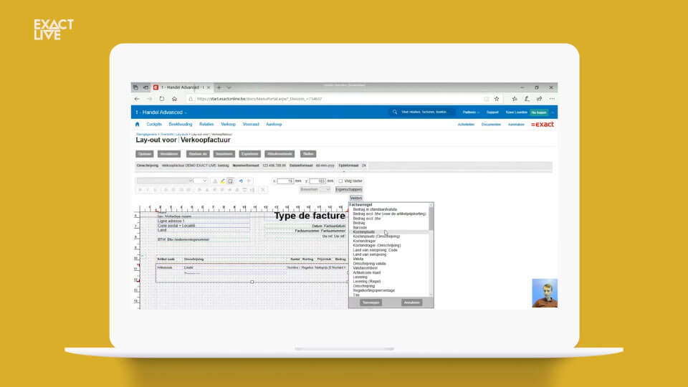This screenshot has width=688, height=387.
Task: Click the blue undo arrow icon
Action: tap(241, 181)
